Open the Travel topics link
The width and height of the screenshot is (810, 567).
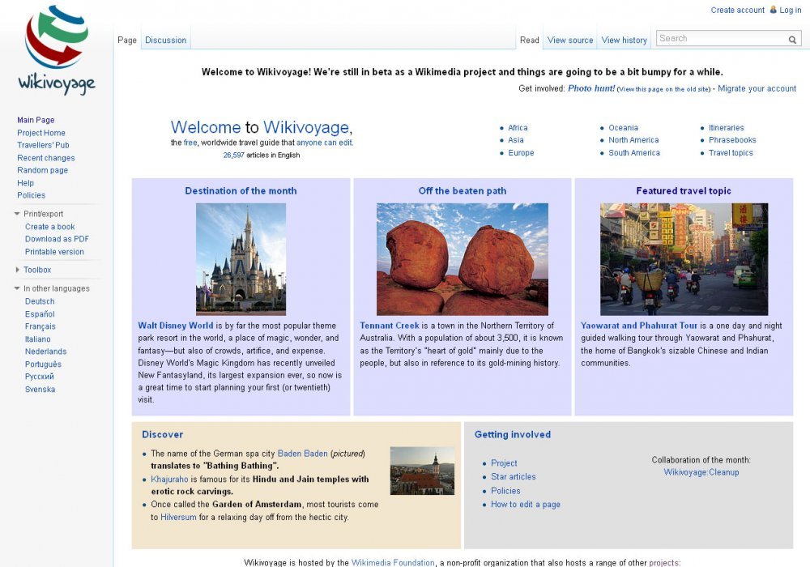pos(731,153)
